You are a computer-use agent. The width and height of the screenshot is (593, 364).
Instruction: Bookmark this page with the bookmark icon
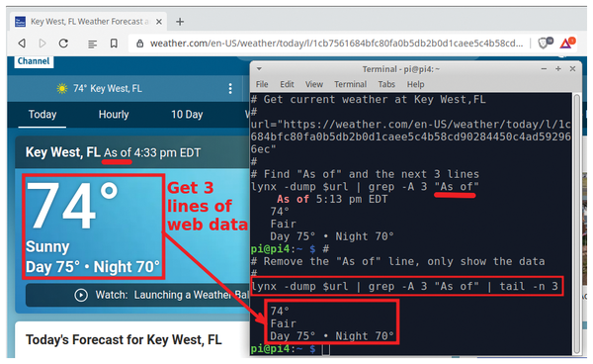tap(114, 44)
